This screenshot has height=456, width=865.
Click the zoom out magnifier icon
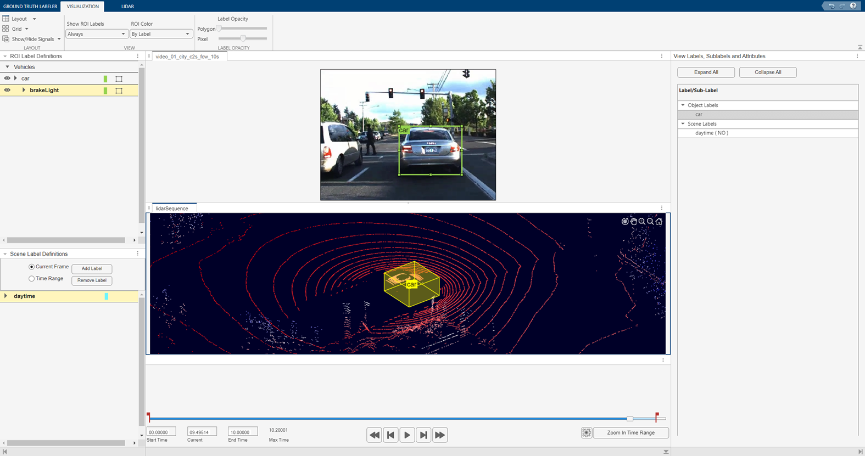click(x=650, y=222)
